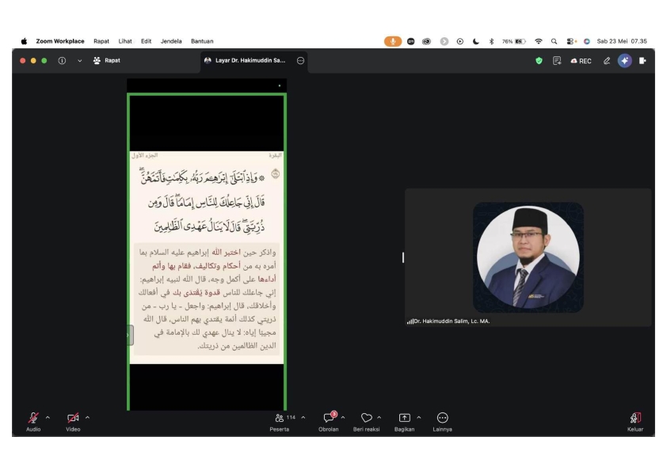Switch to the Rapat tab in Zoom window
Image resolution: width=667 pixels, height=471 pixels.
[107, 60]
